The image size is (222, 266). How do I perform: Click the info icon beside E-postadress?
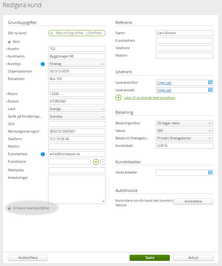[43, 154]
